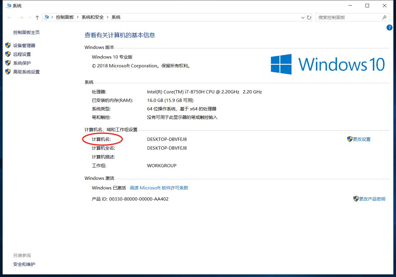The width and height of the screenshot is (396, 277).
Task: Click shield icon beside 系统保护
Action: [8, 63]
